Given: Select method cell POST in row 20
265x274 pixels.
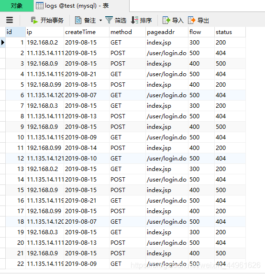Looking at the screenshot, I should (x=127, y=242).
